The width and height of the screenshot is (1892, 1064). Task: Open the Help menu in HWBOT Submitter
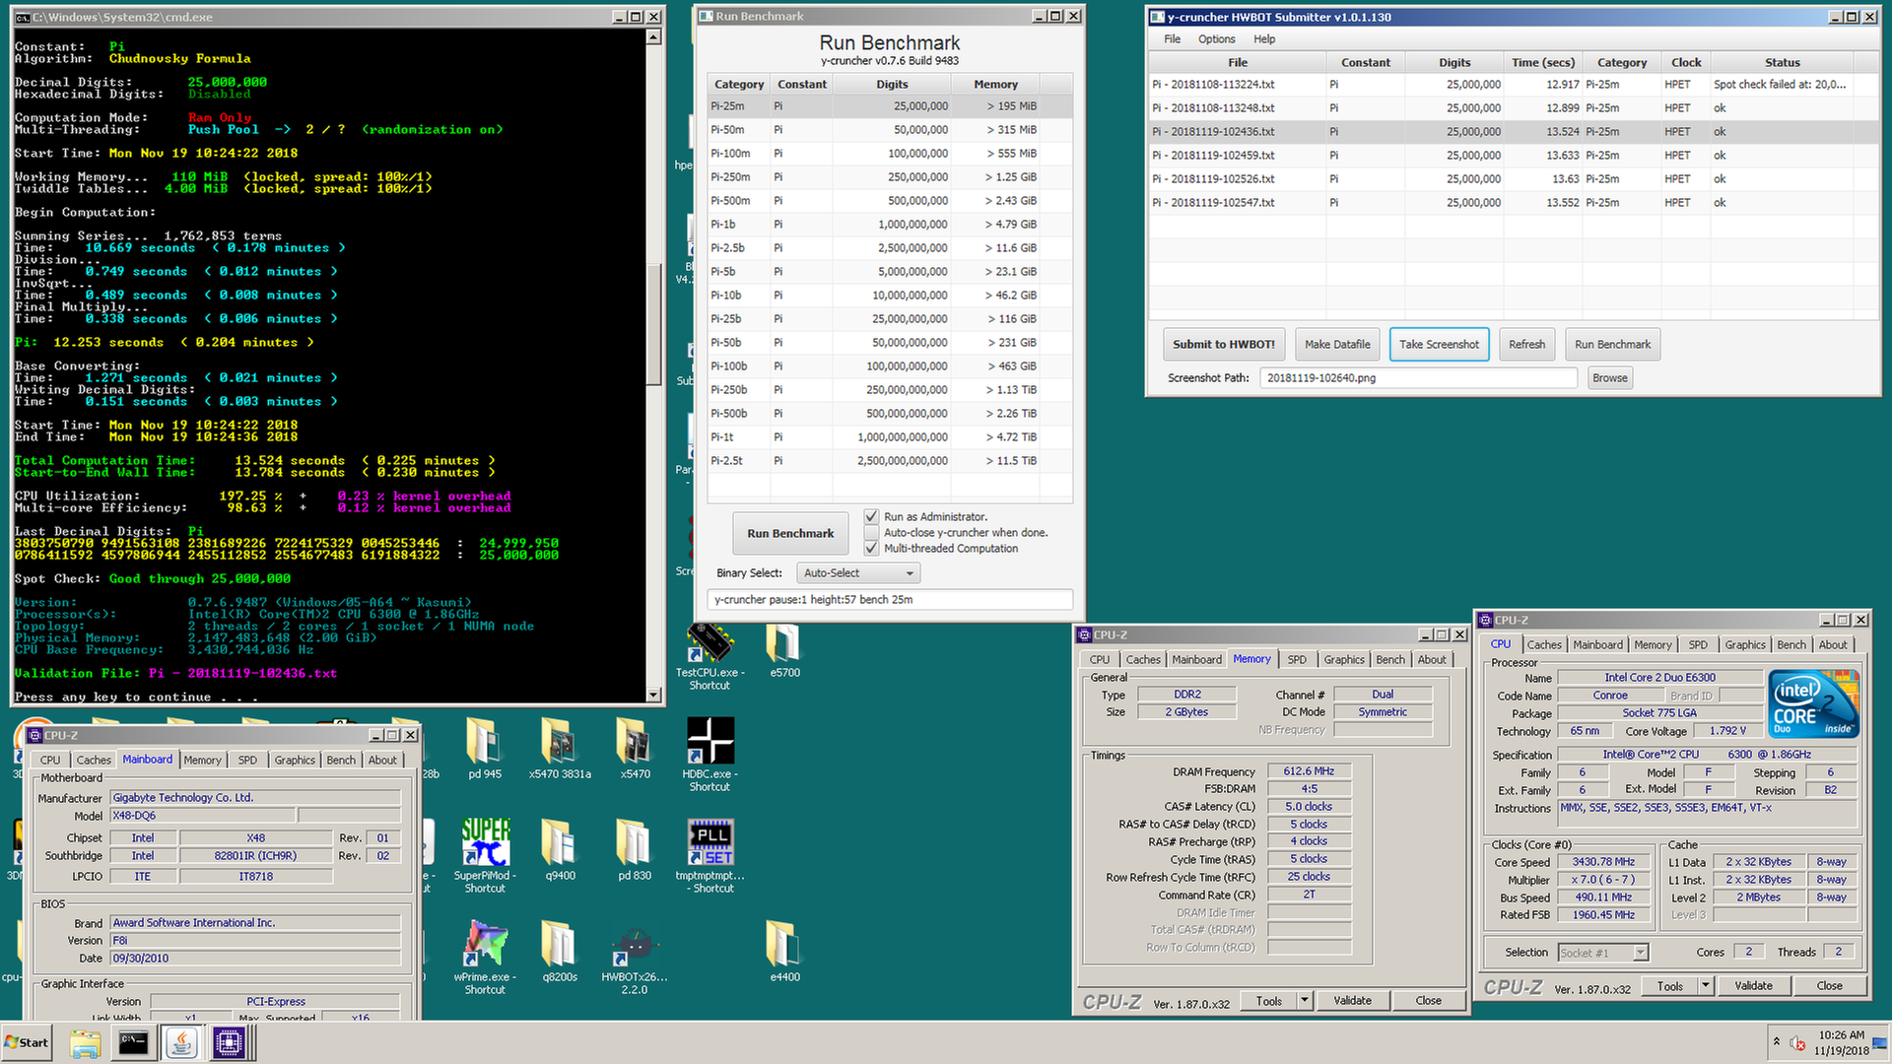1264,39
